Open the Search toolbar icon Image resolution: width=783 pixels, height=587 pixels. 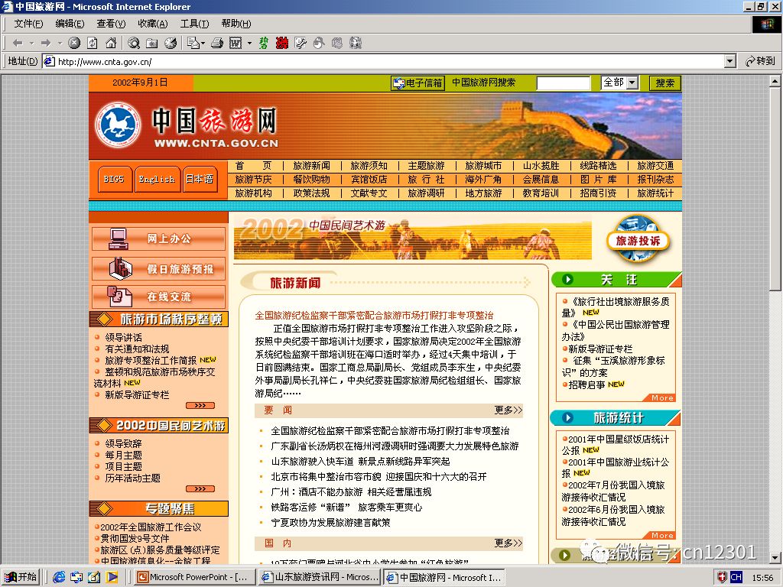pyautogui.click(x=133, y=44)
